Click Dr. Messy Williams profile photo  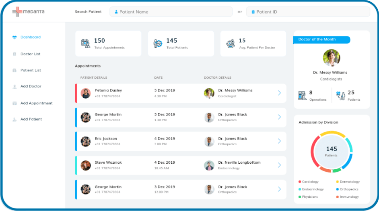[x=332, y=58]
